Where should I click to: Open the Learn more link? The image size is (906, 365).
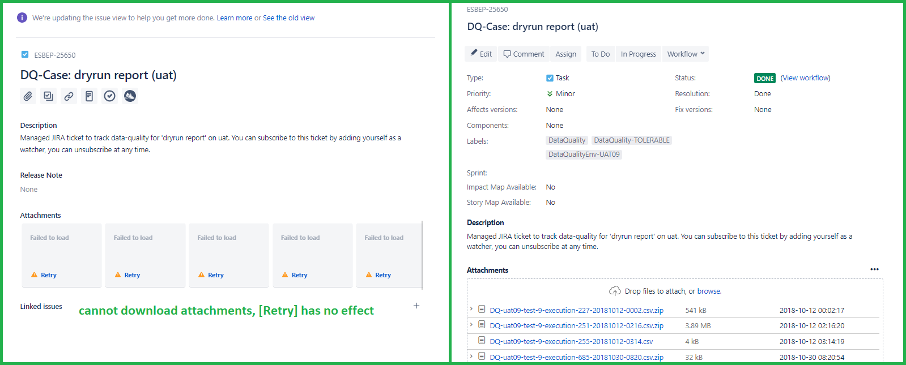(x=235, y=18)
